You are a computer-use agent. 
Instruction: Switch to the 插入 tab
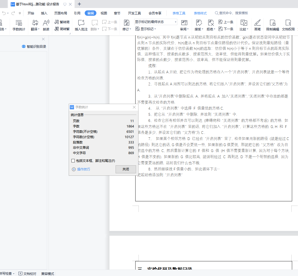pos(44,13)
